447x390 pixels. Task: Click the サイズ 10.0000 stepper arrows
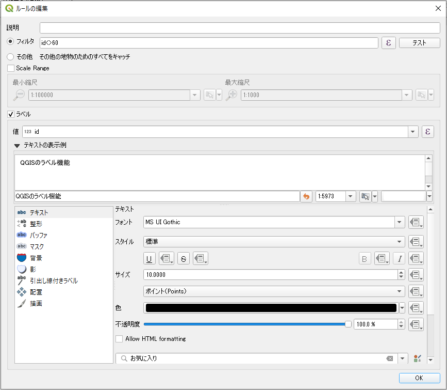(401, 275)
